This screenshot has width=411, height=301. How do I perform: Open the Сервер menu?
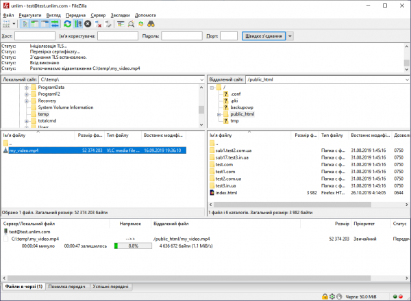click(99, 14)
